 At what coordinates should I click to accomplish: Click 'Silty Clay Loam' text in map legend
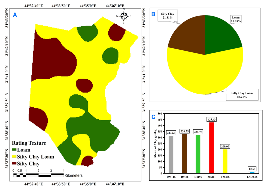click(x=35, y=157)
